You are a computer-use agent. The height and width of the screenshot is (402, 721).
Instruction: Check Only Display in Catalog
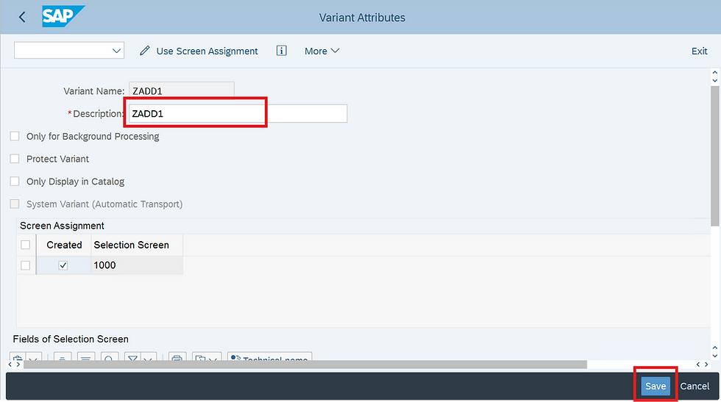click(15, 181)
